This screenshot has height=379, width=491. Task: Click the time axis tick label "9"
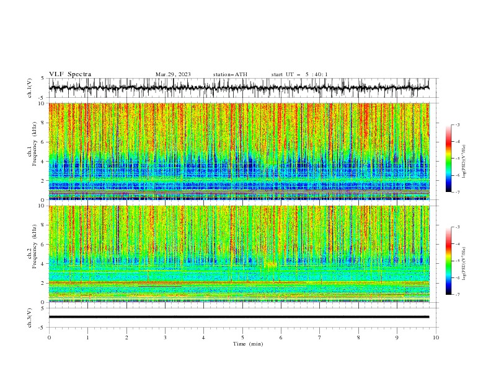tap(397, 338)
